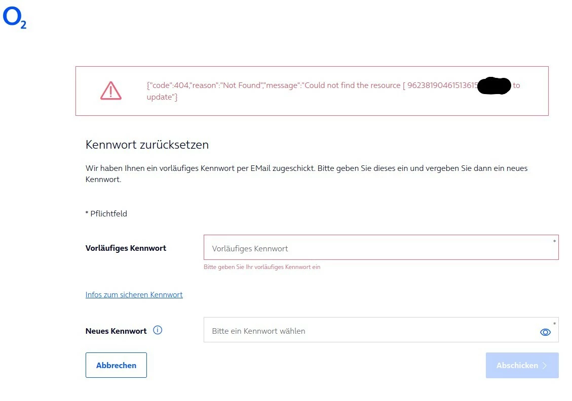Image resolution: width=572 pixels, height=401 pixels.
Task: Submit the form with Abschicken
Action: 517,366
